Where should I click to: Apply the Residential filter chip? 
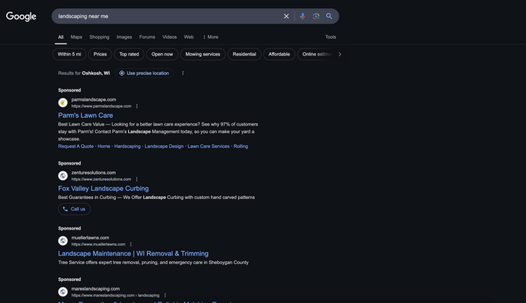pos(244,54)
